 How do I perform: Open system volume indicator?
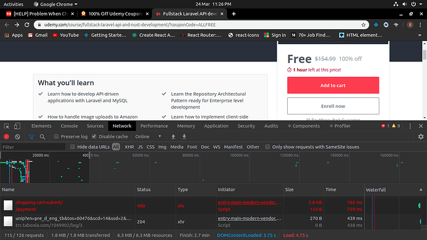(x=405, y=4)
